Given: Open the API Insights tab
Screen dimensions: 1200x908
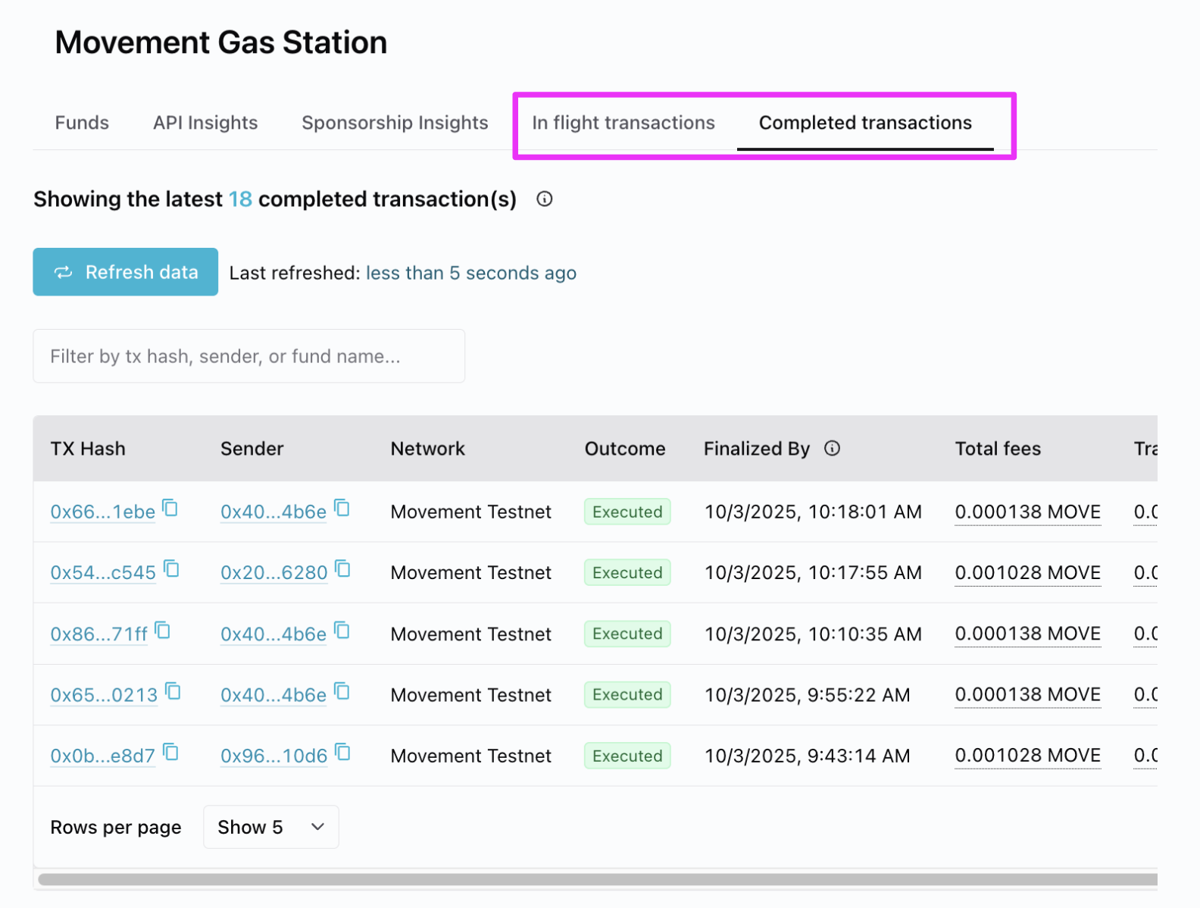Looking at the screenshot, I should (205, 123).
